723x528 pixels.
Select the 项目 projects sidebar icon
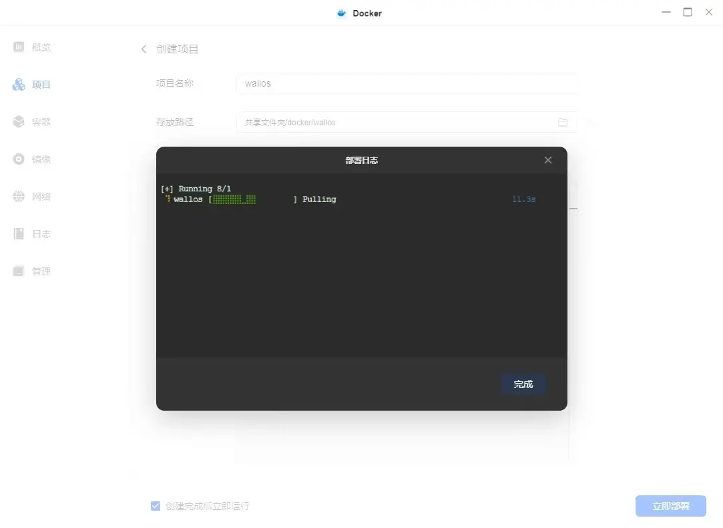click(19, 85)
